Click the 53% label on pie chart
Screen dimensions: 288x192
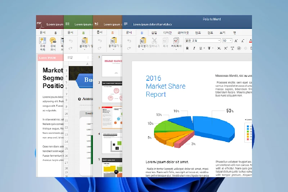click(230, 111)
